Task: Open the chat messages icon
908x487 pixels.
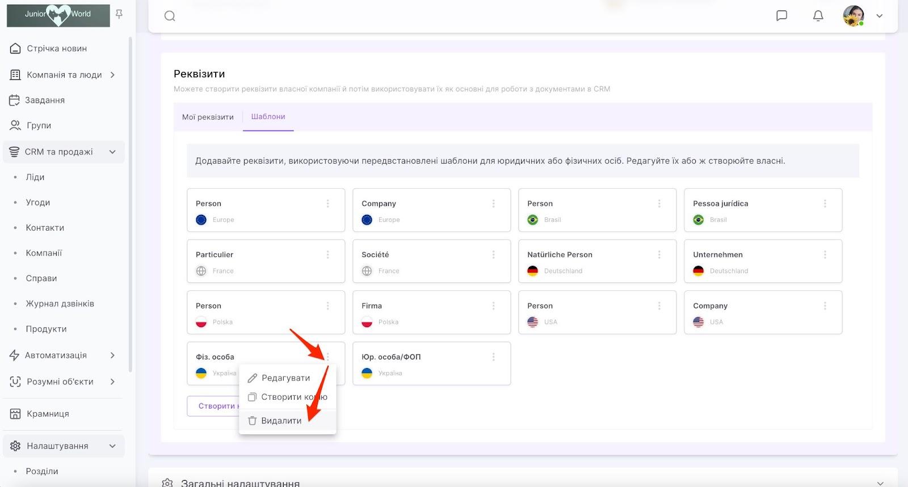Action: click(x=781, y=16)
